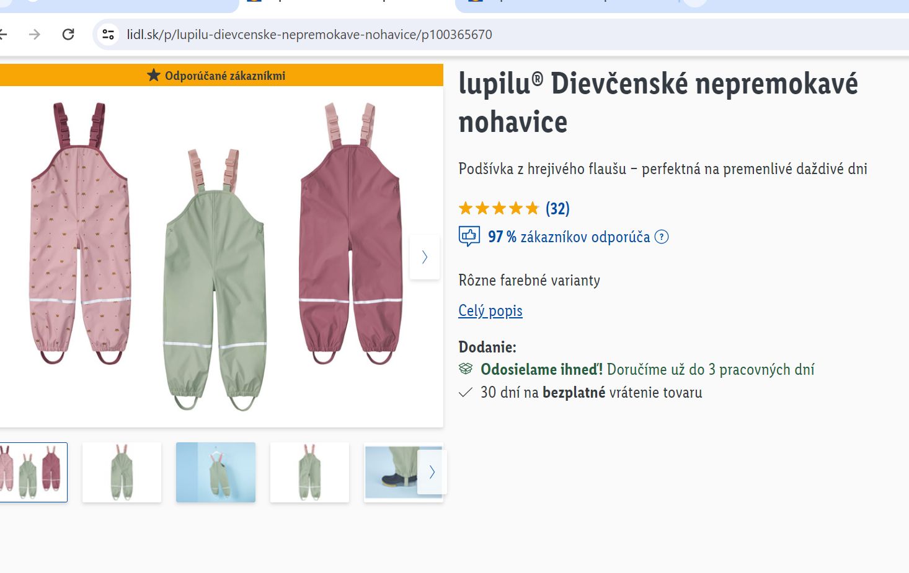Click the star icon in Odporúčané zákazníkmi banner
Screen dimensions: 909x573
click(x=153, y=76)
